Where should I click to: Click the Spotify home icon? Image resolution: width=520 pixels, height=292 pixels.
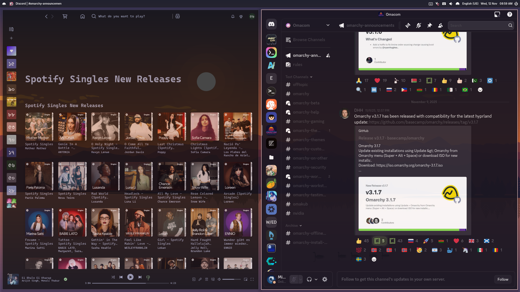[x=83, y=16]
